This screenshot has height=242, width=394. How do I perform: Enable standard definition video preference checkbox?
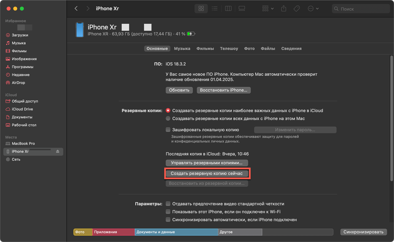168,204
